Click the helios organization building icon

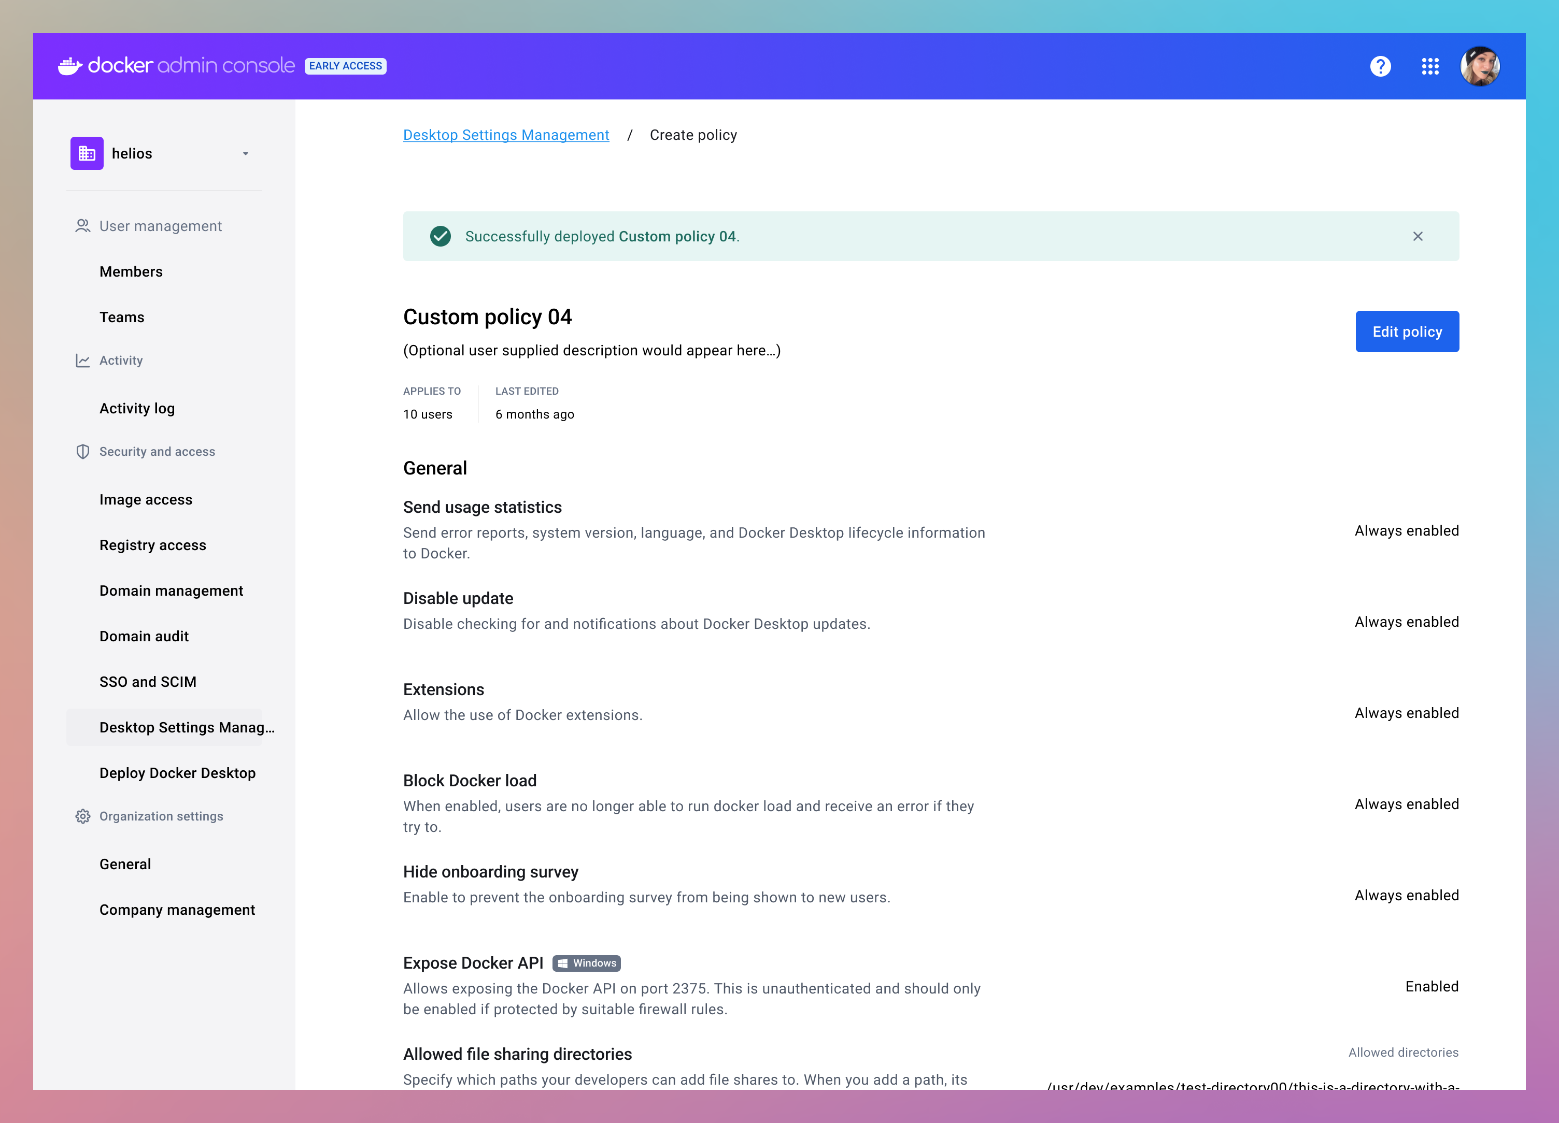pyautogui.click(x=87, y=153)
